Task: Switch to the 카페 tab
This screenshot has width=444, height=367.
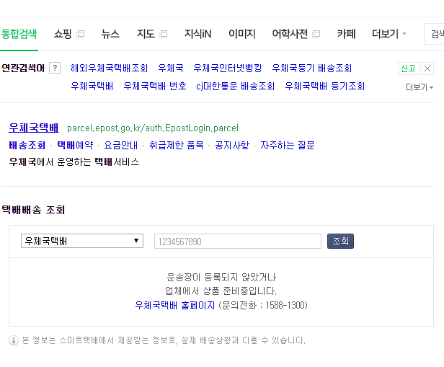Action: pos(346,34)
